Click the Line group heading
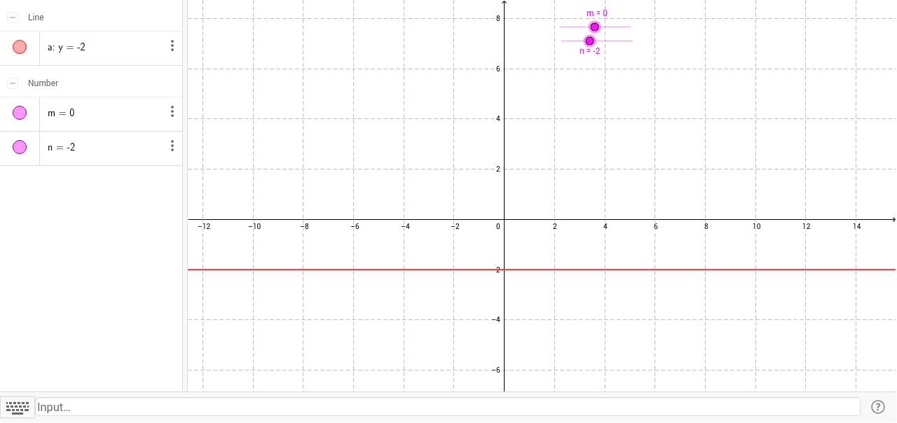Image resolution: width=897 pixels, height=423 pixels. (x=36, y=18)
